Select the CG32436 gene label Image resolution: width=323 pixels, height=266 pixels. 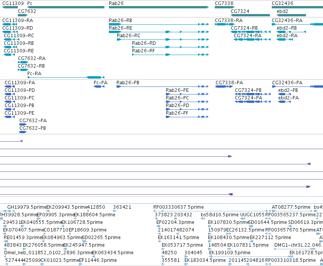(x=282, y=3)
